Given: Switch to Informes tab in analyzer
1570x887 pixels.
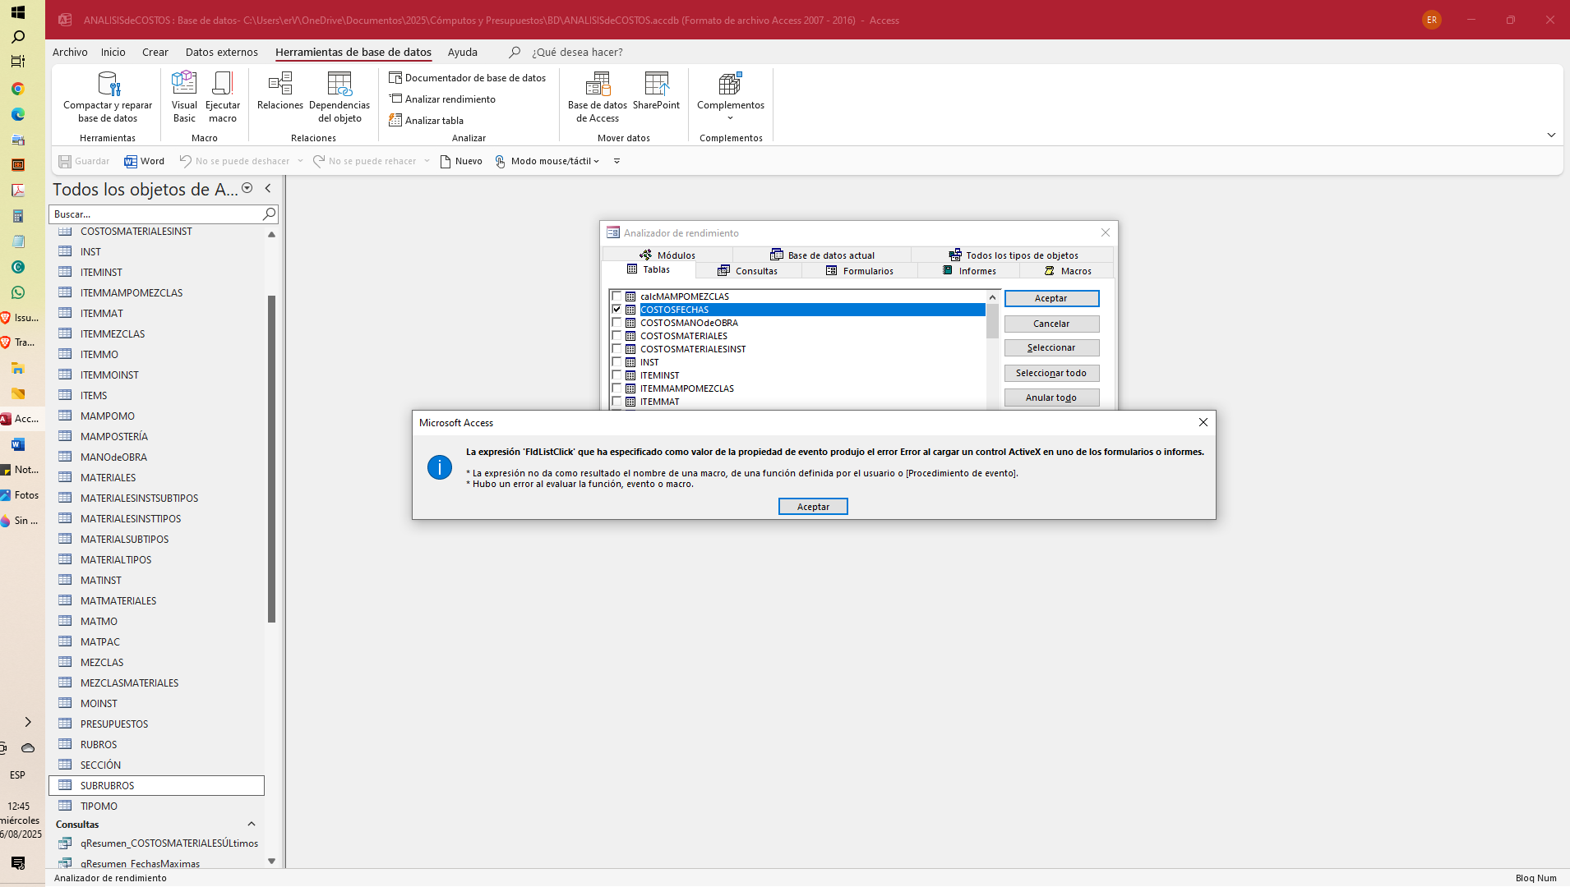Looking at the screenshot, I should [x=969, y=271].
